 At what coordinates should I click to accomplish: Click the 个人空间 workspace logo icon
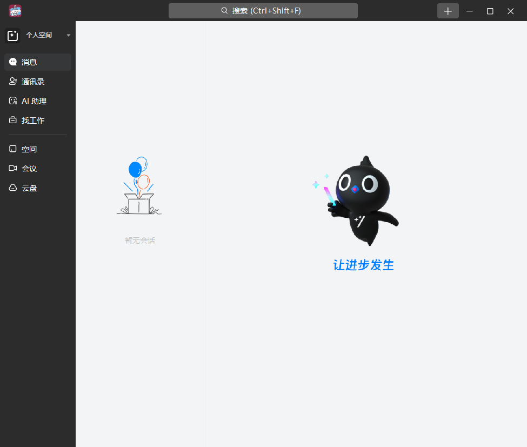(x=13, y=35)
